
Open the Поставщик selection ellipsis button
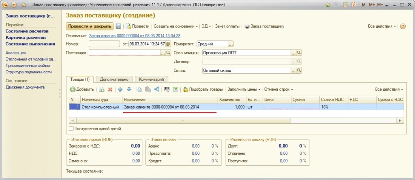pyautogui.click(x=163, y=53)
